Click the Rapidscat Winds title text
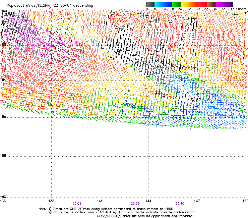The height and width of the screenshot is (218, 248). (x=50, y=5)
